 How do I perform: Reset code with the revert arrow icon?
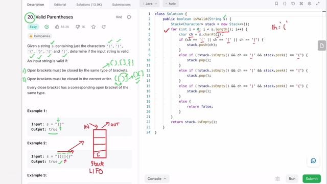[293, 4]
